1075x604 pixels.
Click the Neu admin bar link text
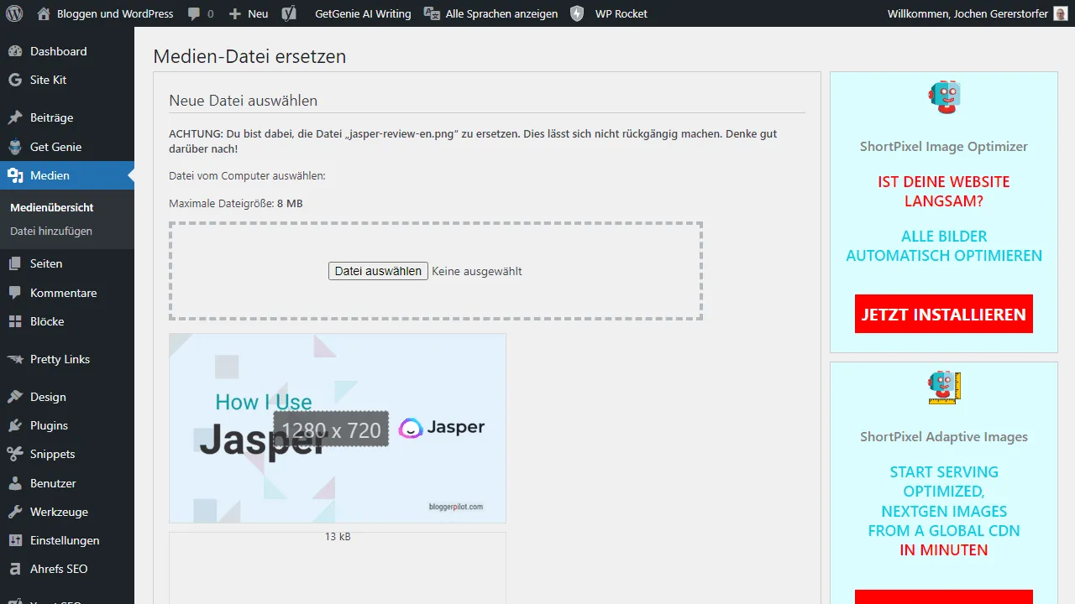click(x=258, y=13)
